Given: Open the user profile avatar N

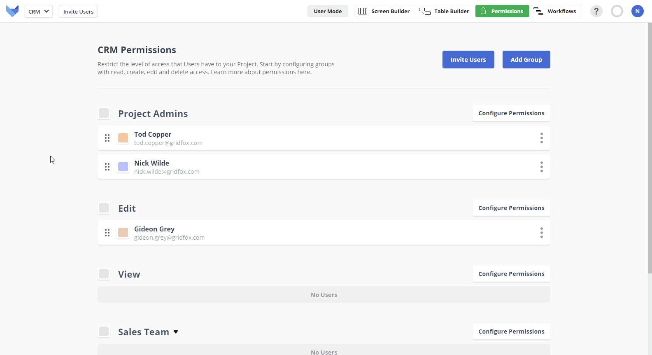Looking at the screenshot, I should 637,11.
